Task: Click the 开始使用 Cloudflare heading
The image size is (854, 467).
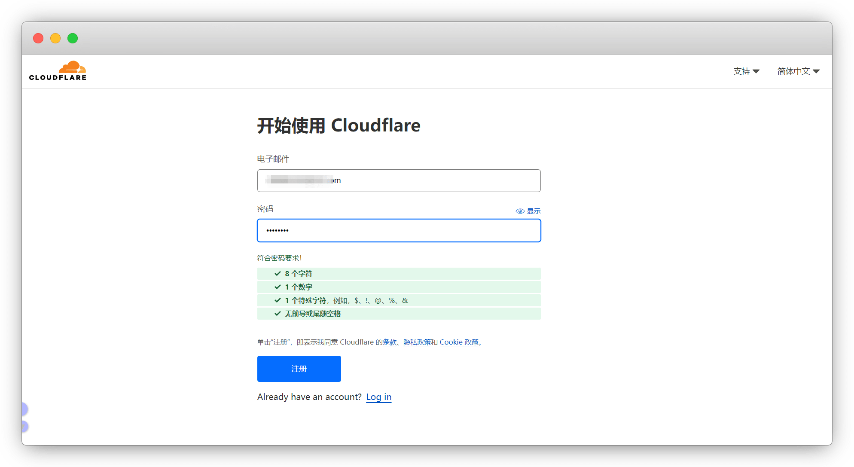Action: point(339,125)
